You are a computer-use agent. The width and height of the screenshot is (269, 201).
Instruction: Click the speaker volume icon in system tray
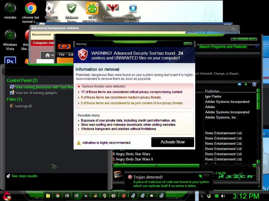coord(223,196)
